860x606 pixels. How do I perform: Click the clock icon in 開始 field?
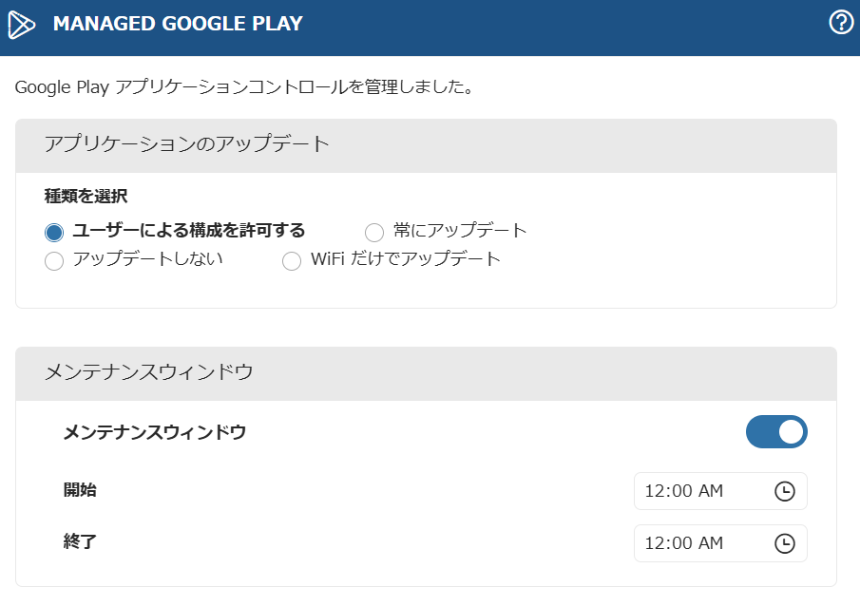coord(785,491)
